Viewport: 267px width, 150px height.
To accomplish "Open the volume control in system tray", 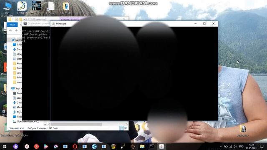I will (235, 146).
